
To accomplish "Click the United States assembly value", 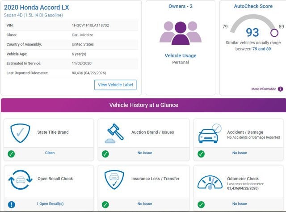I will [83, 44].
